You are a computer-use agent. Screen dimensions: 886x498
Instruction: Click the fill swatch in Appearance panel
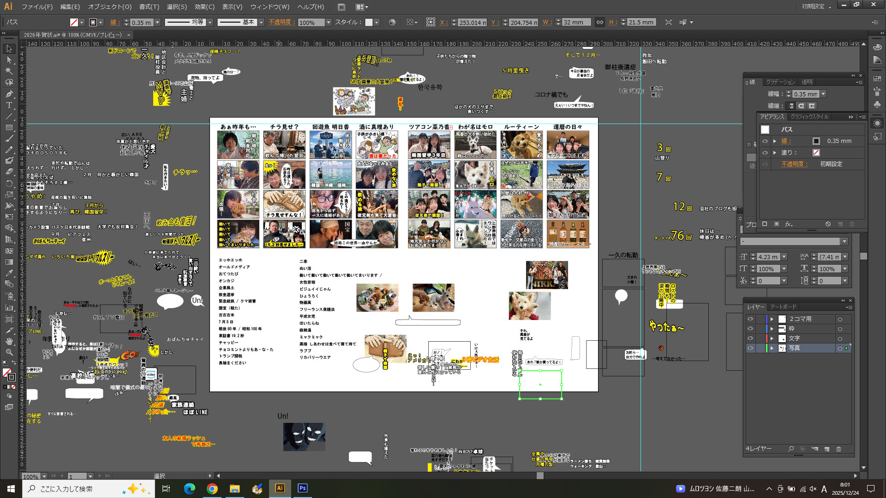(x=816, y=153)
